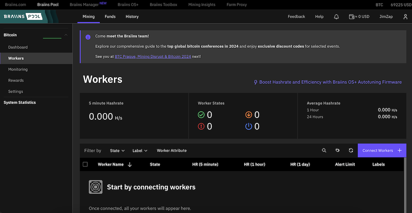Click the Worker Name sort arrow

[x=130, y=164]
